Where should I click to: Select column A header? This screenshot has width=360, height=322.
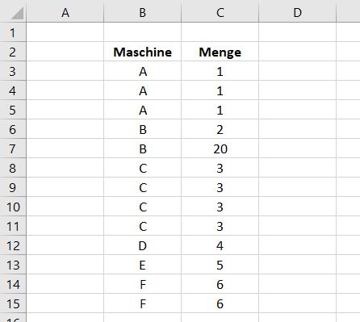pos(65,13)
